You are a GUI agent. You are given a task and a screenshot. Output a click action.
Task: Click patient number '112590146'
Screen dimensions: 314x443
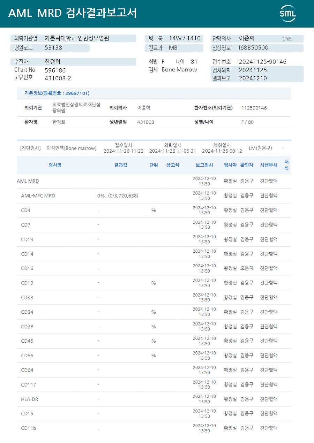tap(254, 108)
